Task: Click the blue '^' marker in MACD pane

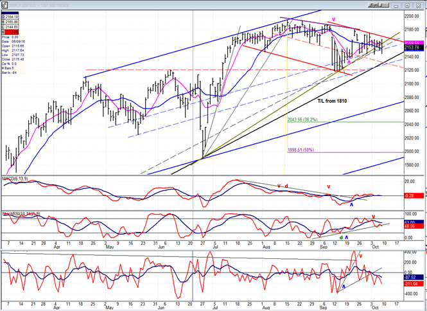Action: click(351, 204)
